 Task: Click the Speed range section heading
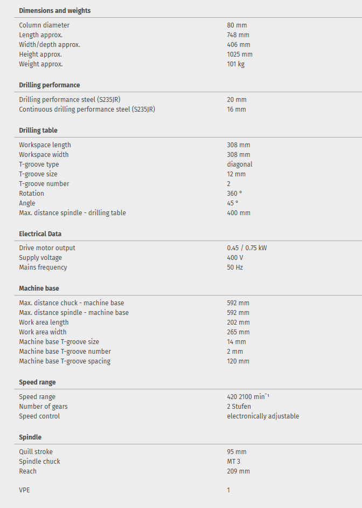click(37, 382)
